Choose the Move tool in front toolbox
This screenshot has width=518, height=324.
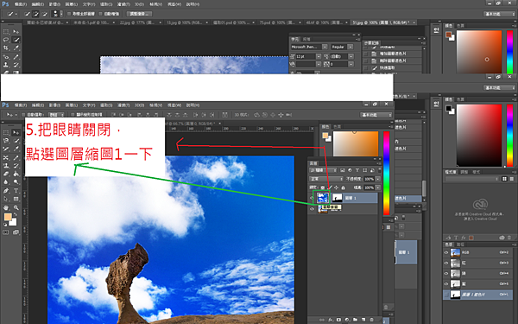[x=16, y=132]
